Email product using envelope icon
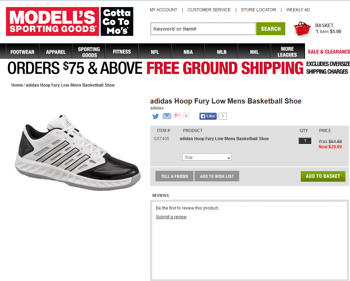 [x=167, y=116]
